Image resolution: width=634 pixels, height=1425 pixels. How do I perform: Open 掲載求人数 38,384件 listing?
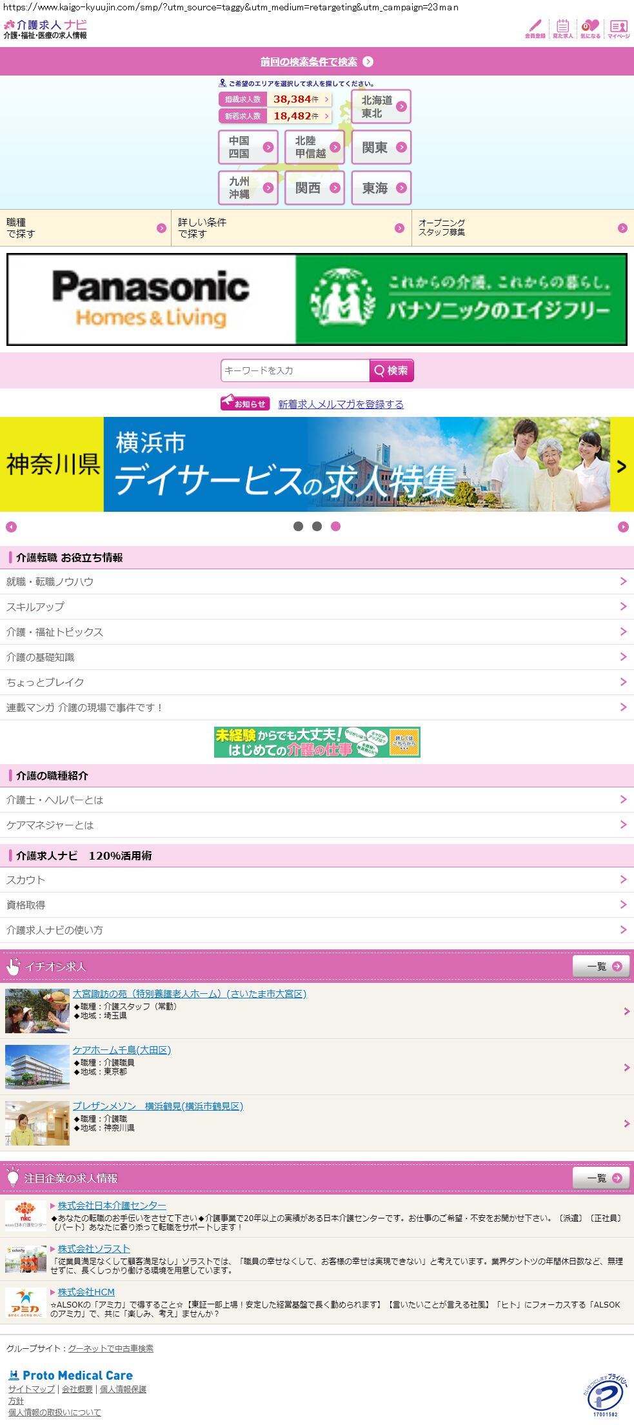pyautogui.click(x=275, y=99)
